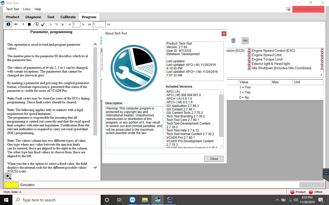The height and width of the screenshot is (205, 329).
Task: Open the Help menu
Action: [38, 9]
